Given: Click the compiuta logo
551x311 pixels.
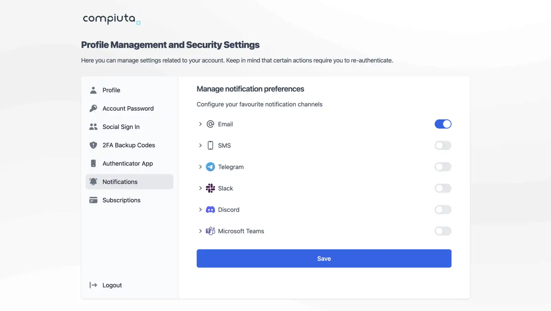Looking at the screenshot, I should pyautogui.click(x=111, y=20).
